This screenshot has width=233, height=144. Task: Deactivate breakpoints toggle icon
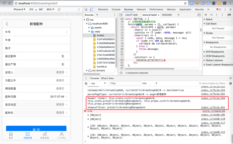click(x=229, y=15)
